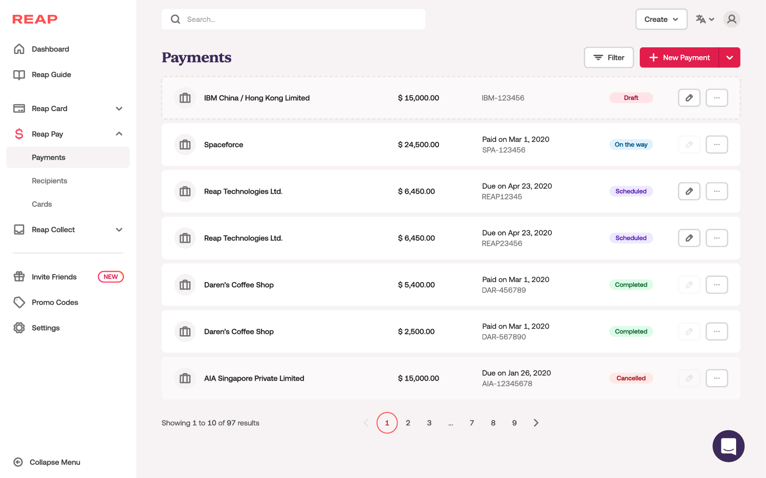Select current pagination page 1
This screenshot has width=766, height=478.
click(x=387, y=423)
